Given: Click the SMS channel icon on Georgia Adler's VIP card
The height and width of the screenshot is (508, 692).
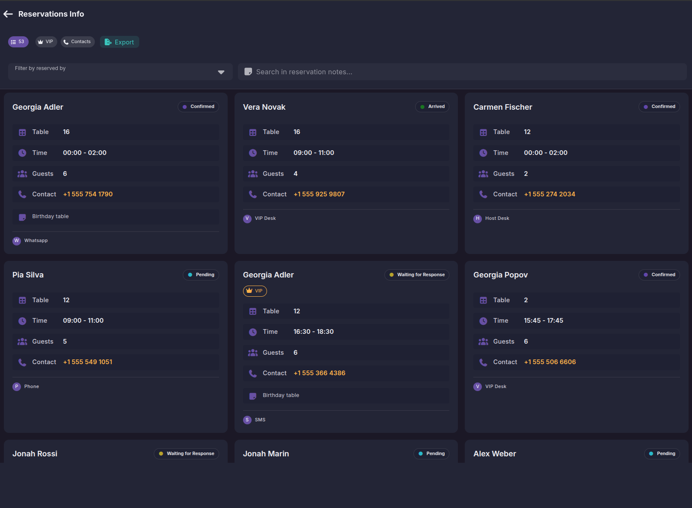Looking at the screenshot, I should pos(247,420).
